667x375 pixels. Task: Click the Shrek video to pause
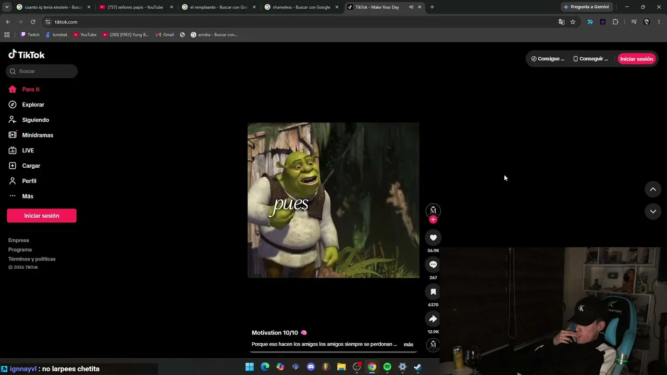tap(333, 201)
